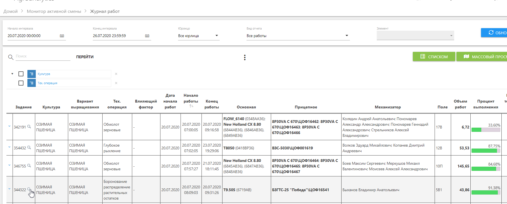Click the three-dot more options icon
This screenshot has height=204, width=507.
click(245, 57)
